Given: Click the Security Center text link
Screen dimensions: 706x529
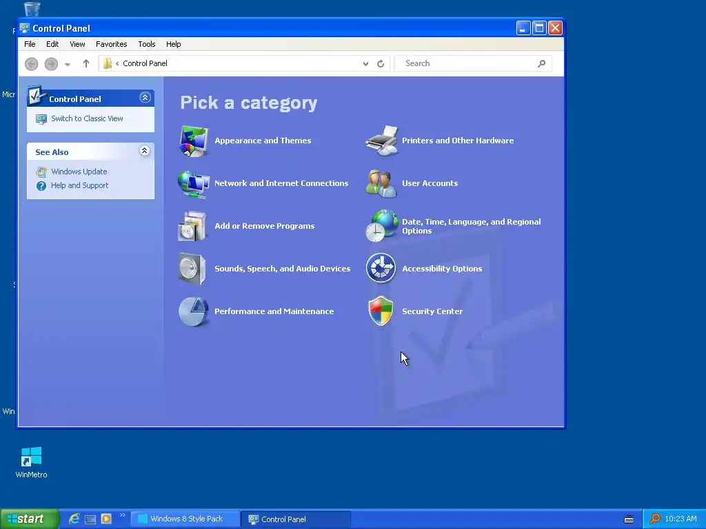Looking at the screenshot, I should pos(432,311).
